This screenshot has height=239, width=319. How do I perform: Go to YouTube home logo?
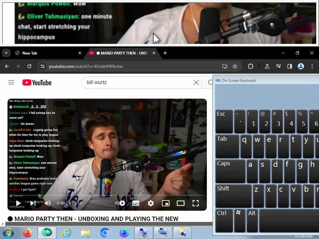(37, 82)
